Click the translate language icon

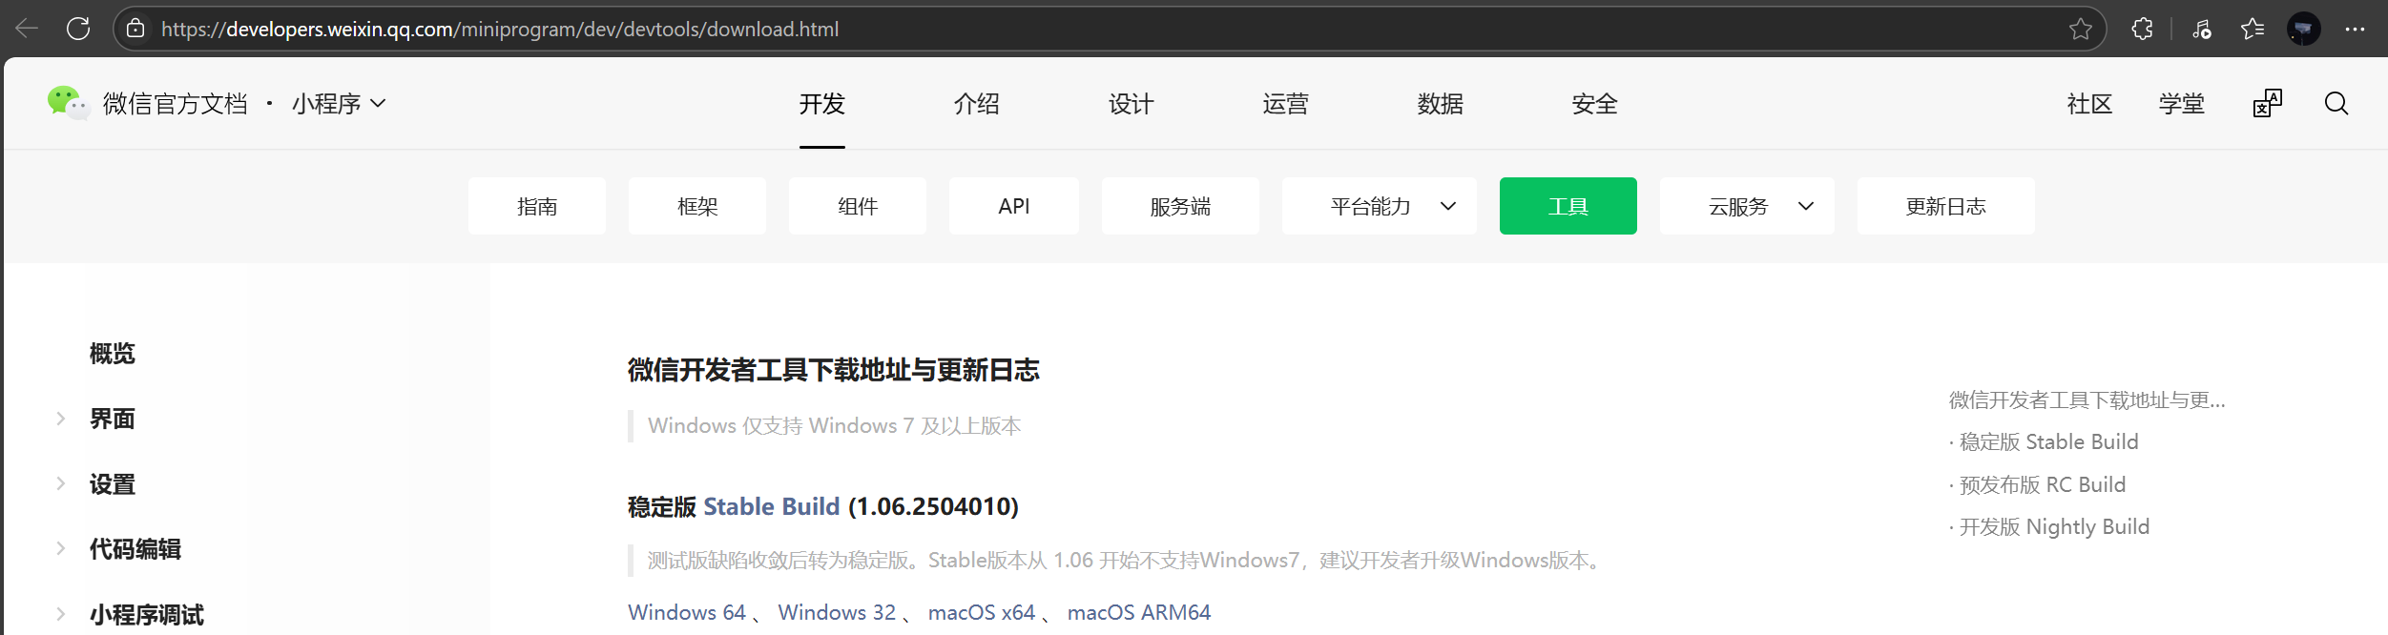2267,103
